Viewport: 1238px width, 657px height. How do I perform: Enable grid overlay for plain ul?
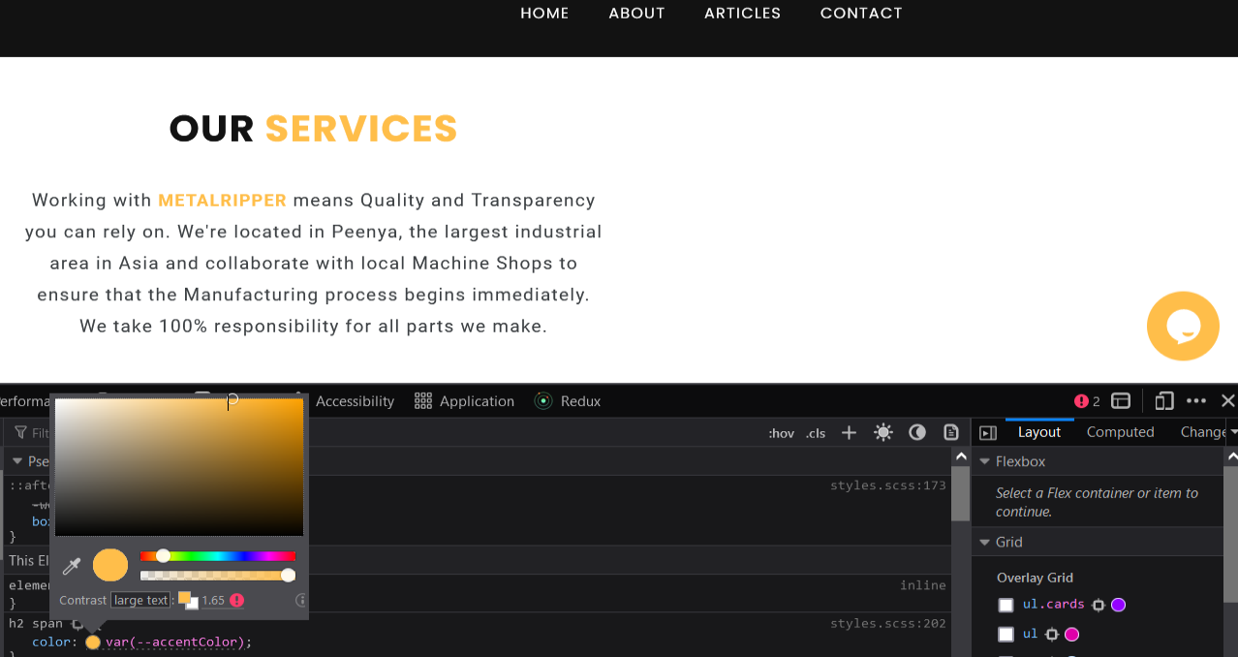(1006, 635)
